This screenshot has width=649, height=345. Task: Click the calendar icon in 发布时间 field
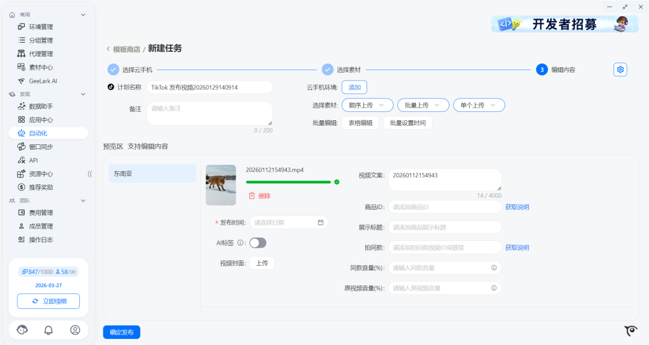(320, 222)
